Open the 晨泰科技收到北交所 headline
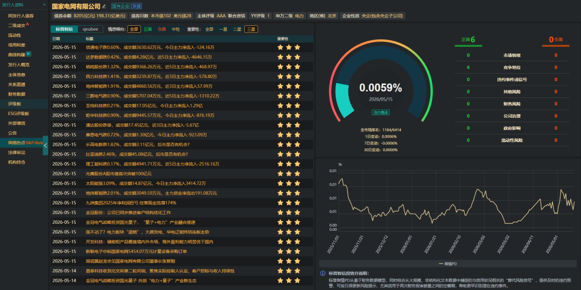This screenshot has width=581, height=290. (x=160, y=271)
